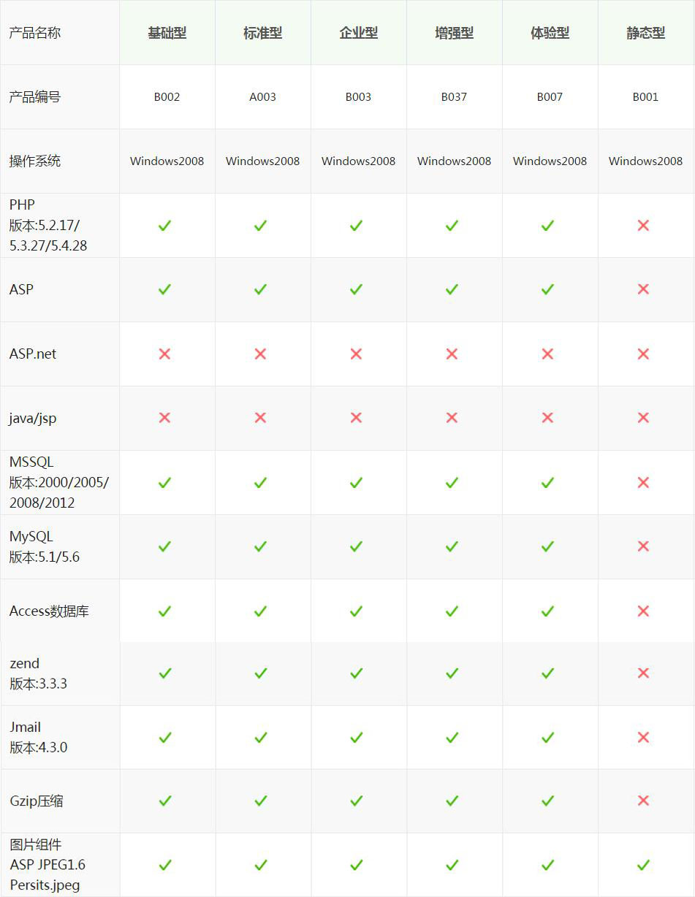The width and height of the screenshot is (695, 897).
Task: Click the green checkmark for MySQL under 增强型
Action: 452,546
